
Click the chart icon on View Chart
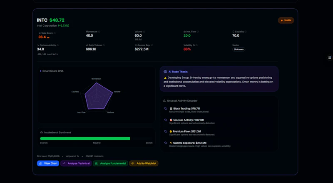pos(40,163)
